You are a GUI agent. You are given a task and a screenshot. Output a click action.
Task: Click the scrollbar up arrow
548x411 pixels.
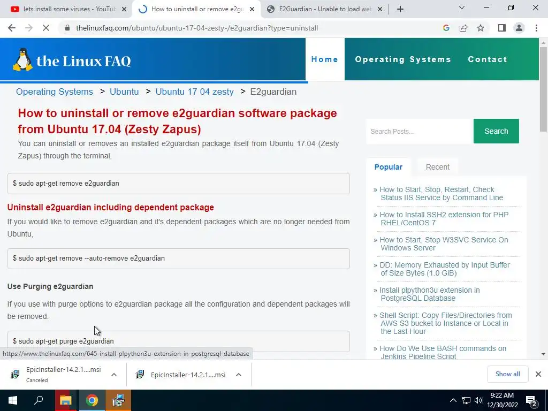click(543, 43)
